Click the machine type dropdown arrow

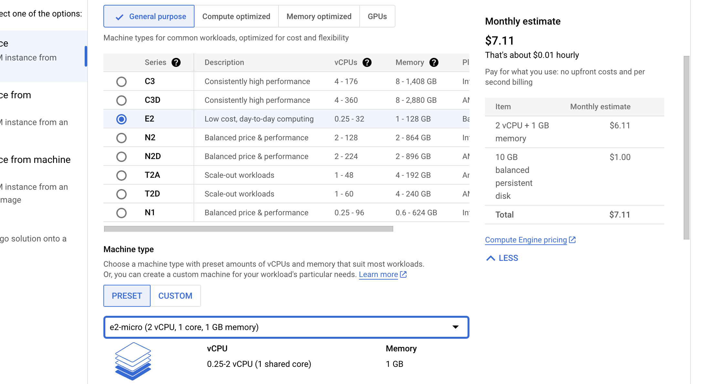455,327
